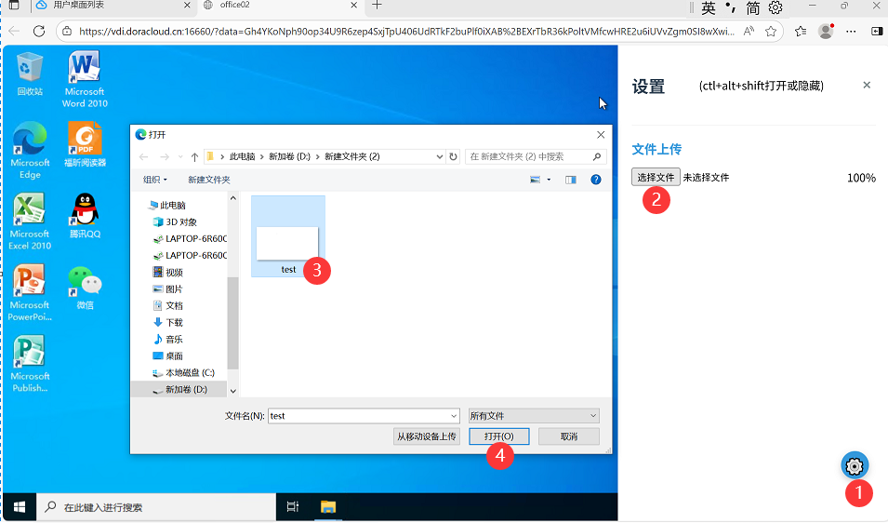Select 本地磁盘 (C:) in navigation tree

(190, 372)
